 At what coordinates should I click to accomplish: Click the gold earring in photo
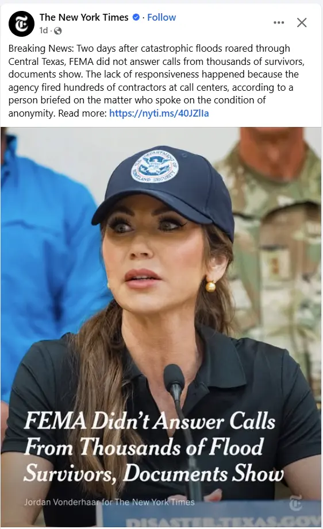tap(210, 287)
